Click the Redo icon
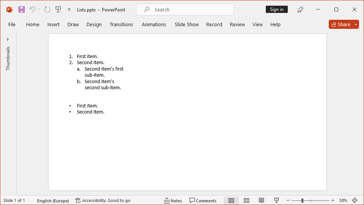The width and height of the screenshot is (364, 205). [47, 9]
